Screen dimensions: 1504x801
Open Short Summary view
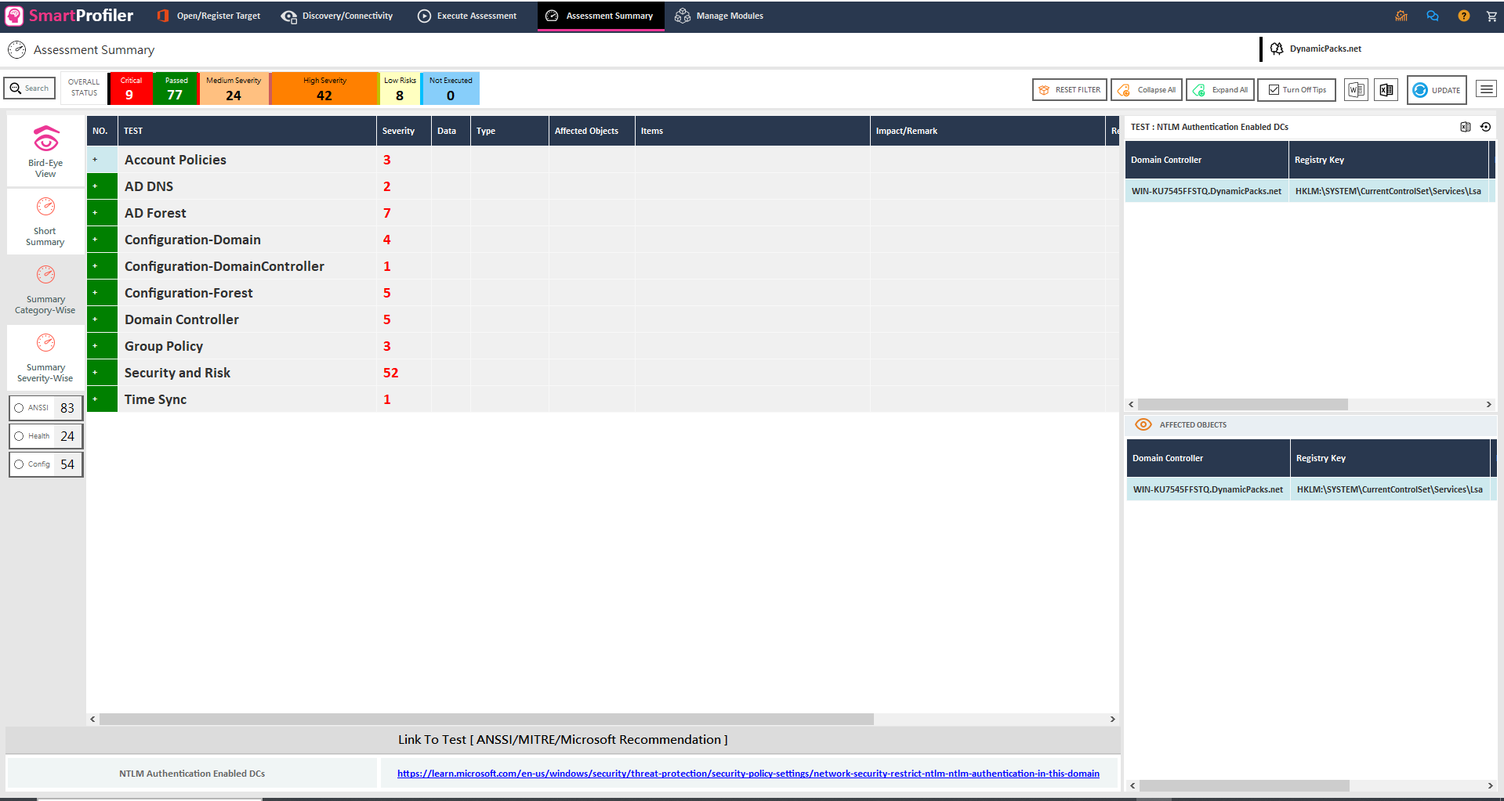click(x=45, y=222)
